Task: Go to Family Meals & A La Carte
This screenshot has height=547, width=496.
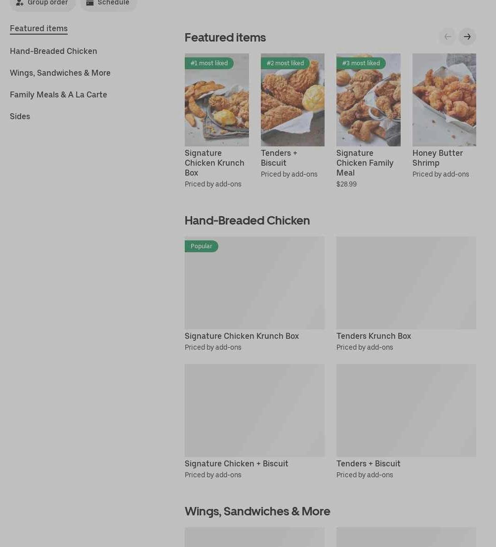Action: pos(58,95)
